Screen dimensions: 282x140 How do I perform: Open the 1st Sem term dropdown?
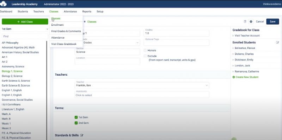click(25, 29)
